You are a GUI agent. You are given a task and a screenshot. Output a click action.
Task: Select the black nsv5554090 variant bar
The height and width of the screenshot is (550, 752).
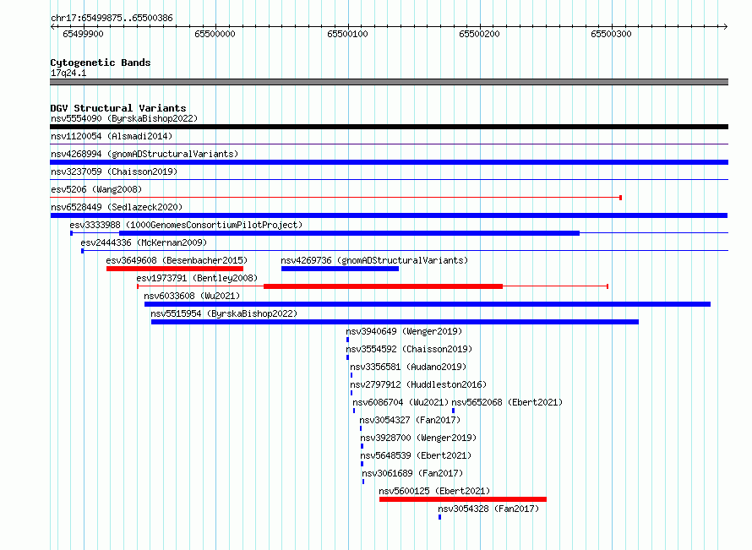(389, 127)
